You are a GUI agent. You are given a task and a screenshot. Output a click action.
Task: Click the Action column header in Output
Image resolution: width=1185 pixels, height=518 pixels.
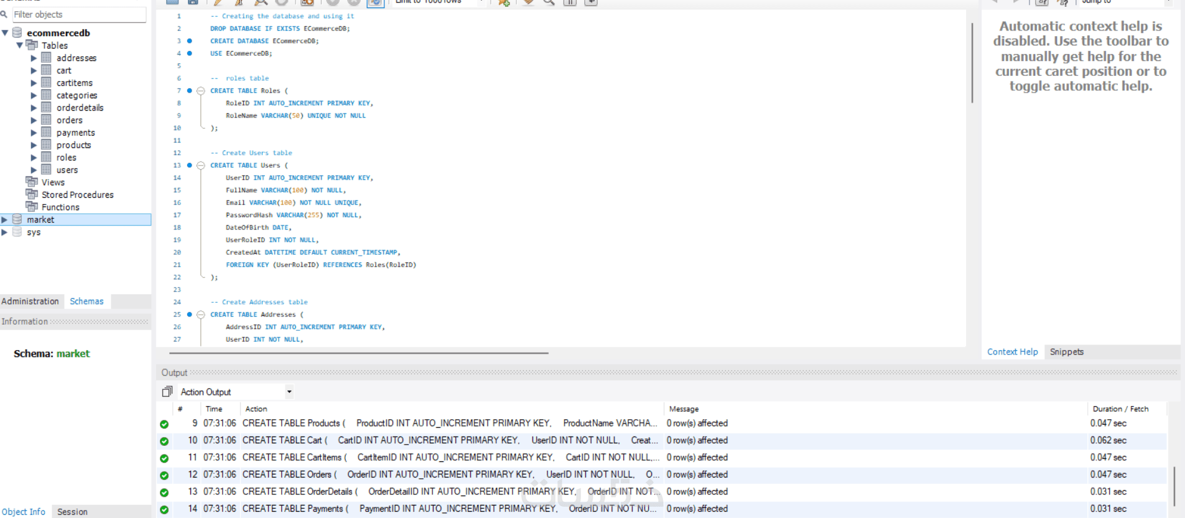(256, 409)
